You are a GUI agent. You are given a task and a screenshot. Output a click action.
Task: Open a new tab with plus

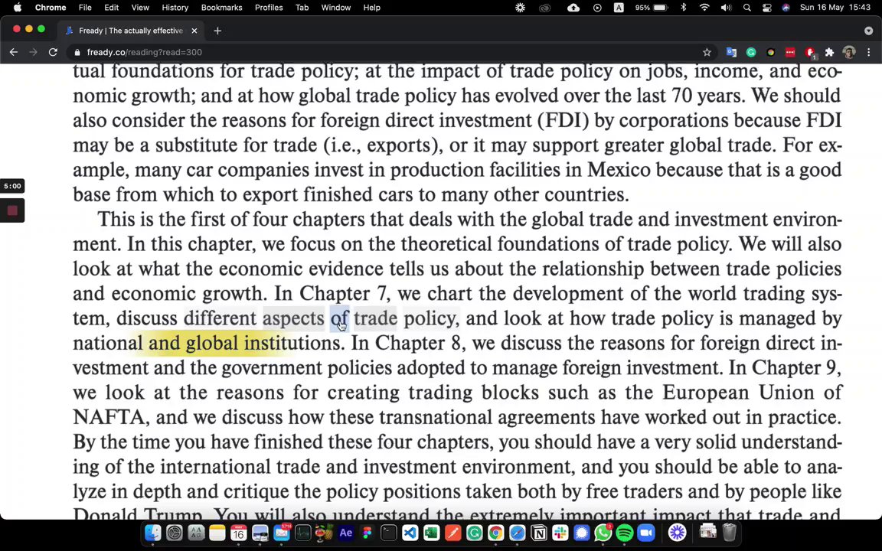tap(217, 31)
